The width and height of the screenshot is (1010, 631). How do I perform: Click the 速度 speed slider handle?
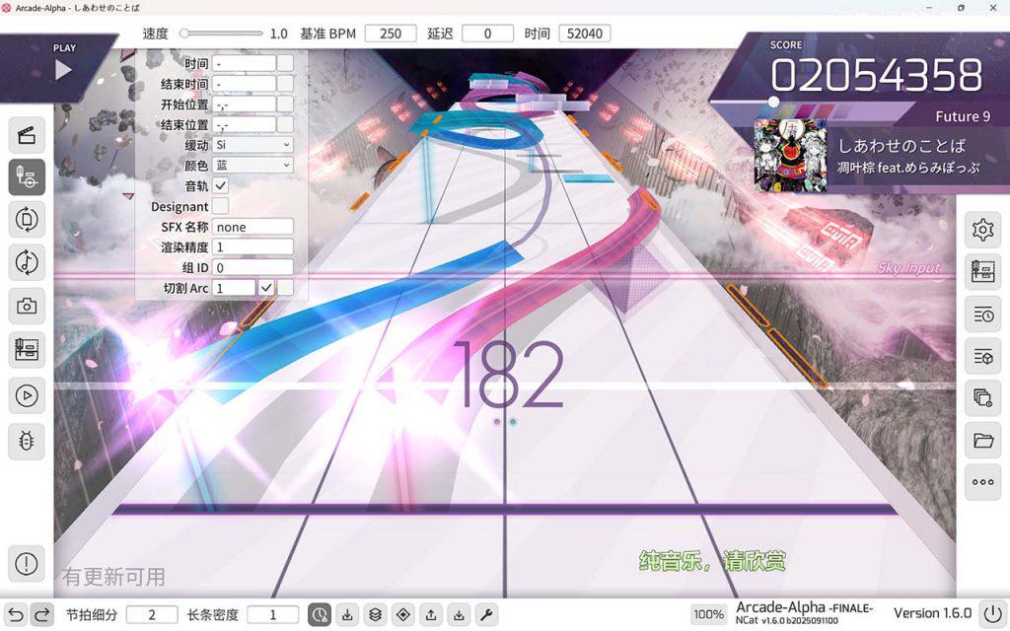click(x=184, y=34)
